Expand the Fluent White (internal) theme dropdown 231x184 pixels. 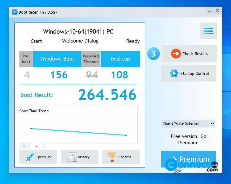tap(188, 123)
